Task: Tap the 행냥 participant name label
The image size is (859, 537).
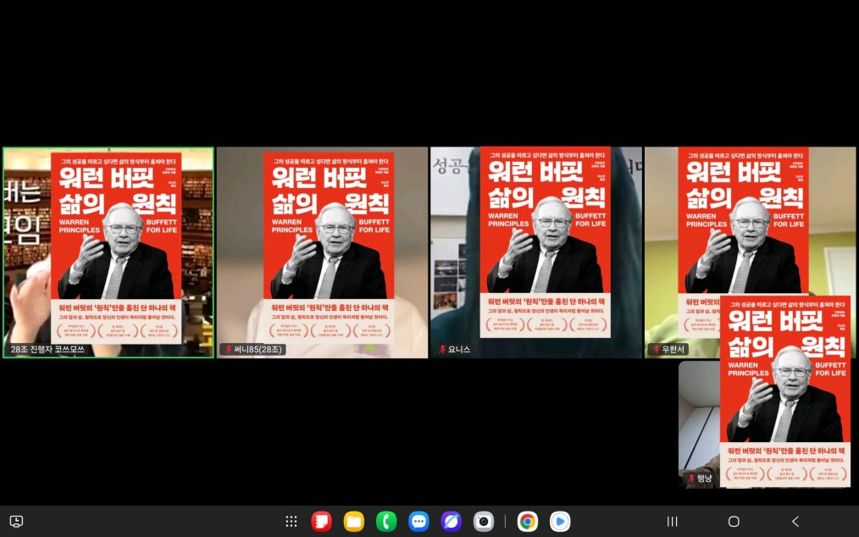Action: 704,479
